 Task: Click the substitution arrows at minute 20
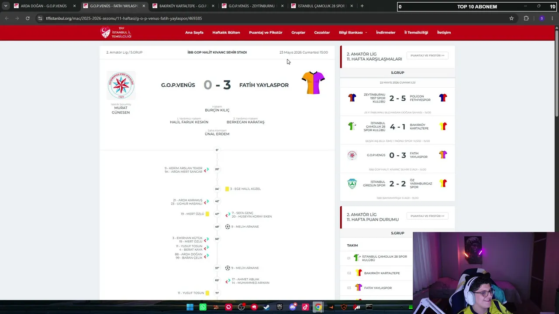(207, 170)
